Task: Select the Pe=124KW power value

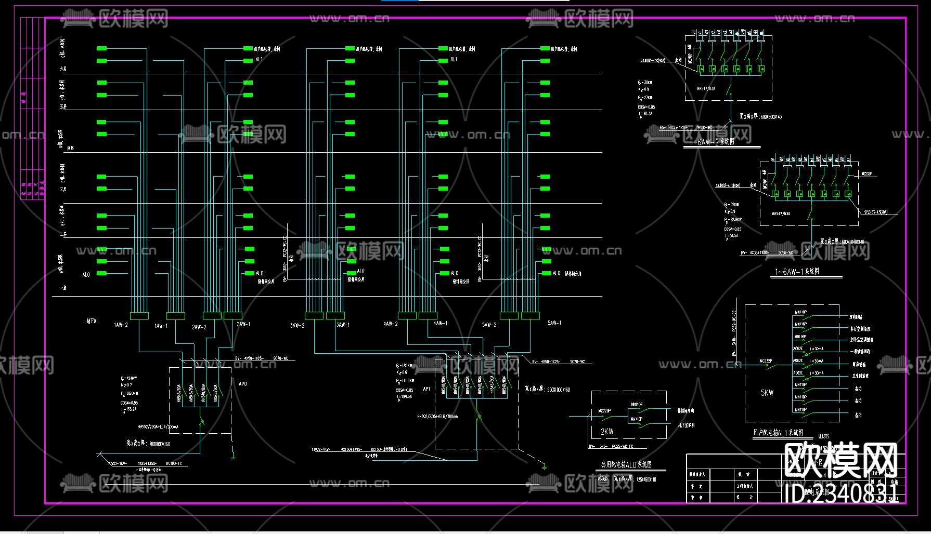Action: 129,379
